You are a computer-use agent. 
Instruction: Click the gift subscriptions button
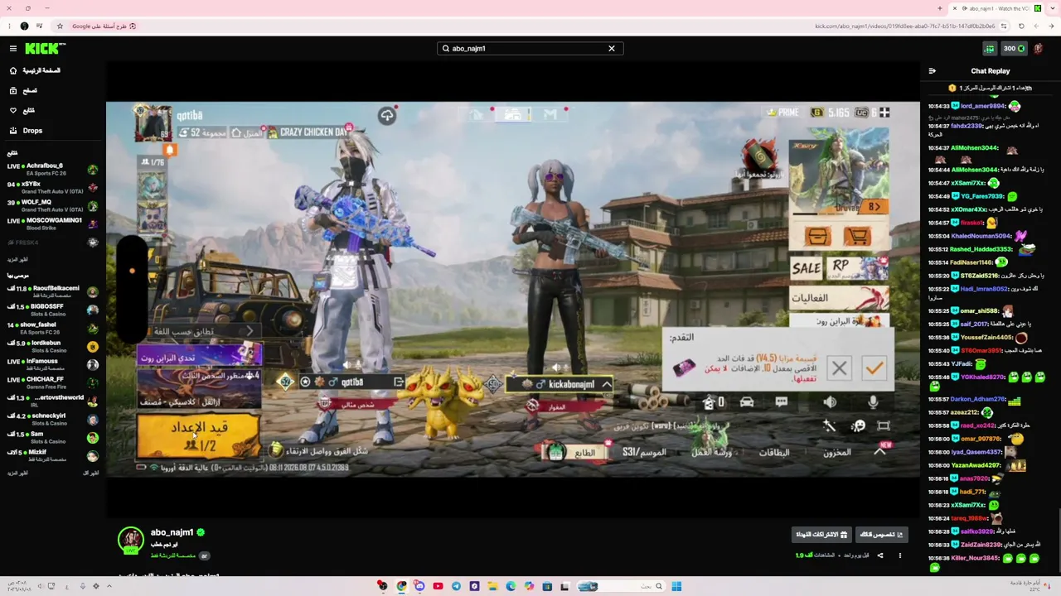[x=821, y=535]
